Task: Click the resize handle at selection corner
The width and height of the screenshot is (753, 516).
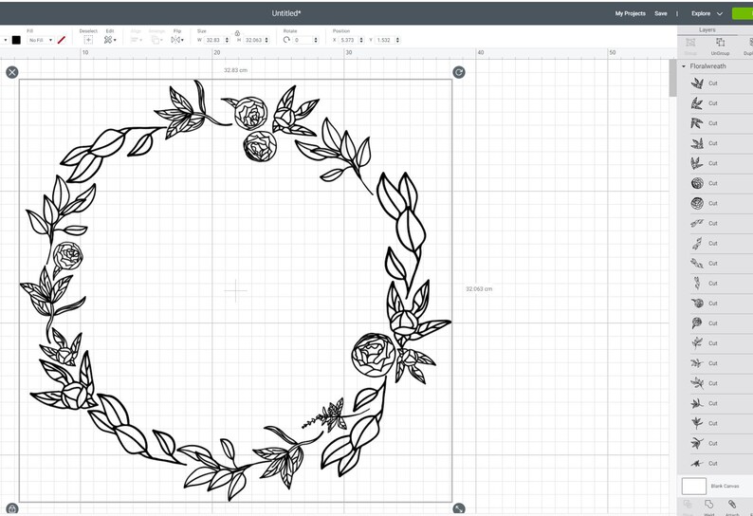Action: coord(459,508)
